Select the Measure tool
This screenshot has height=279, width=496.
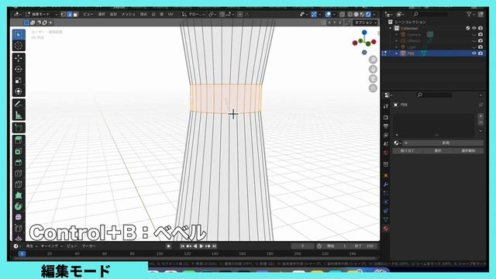coord(19,115)
